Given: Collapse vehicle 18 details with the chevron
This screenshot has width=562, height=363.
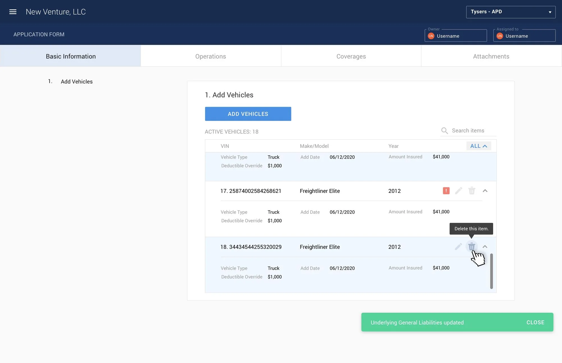Looking at the screenshot, I should click(x=485, y=247).
